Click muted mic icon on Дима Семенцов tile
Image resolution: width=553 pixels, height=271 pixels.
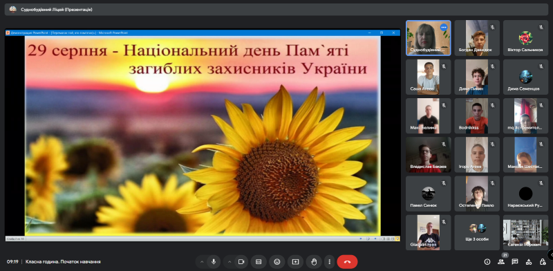click(x=541, y=66)
